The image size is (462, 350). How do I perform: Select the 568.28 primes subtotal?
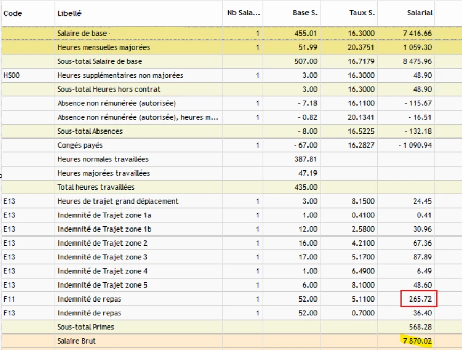[420, 327]
